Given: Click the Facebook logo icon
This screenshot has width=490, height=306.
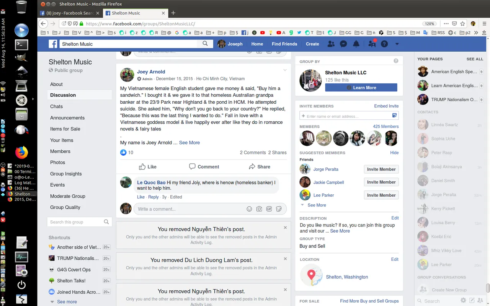Looking at the screenshot, I should 53,44.
